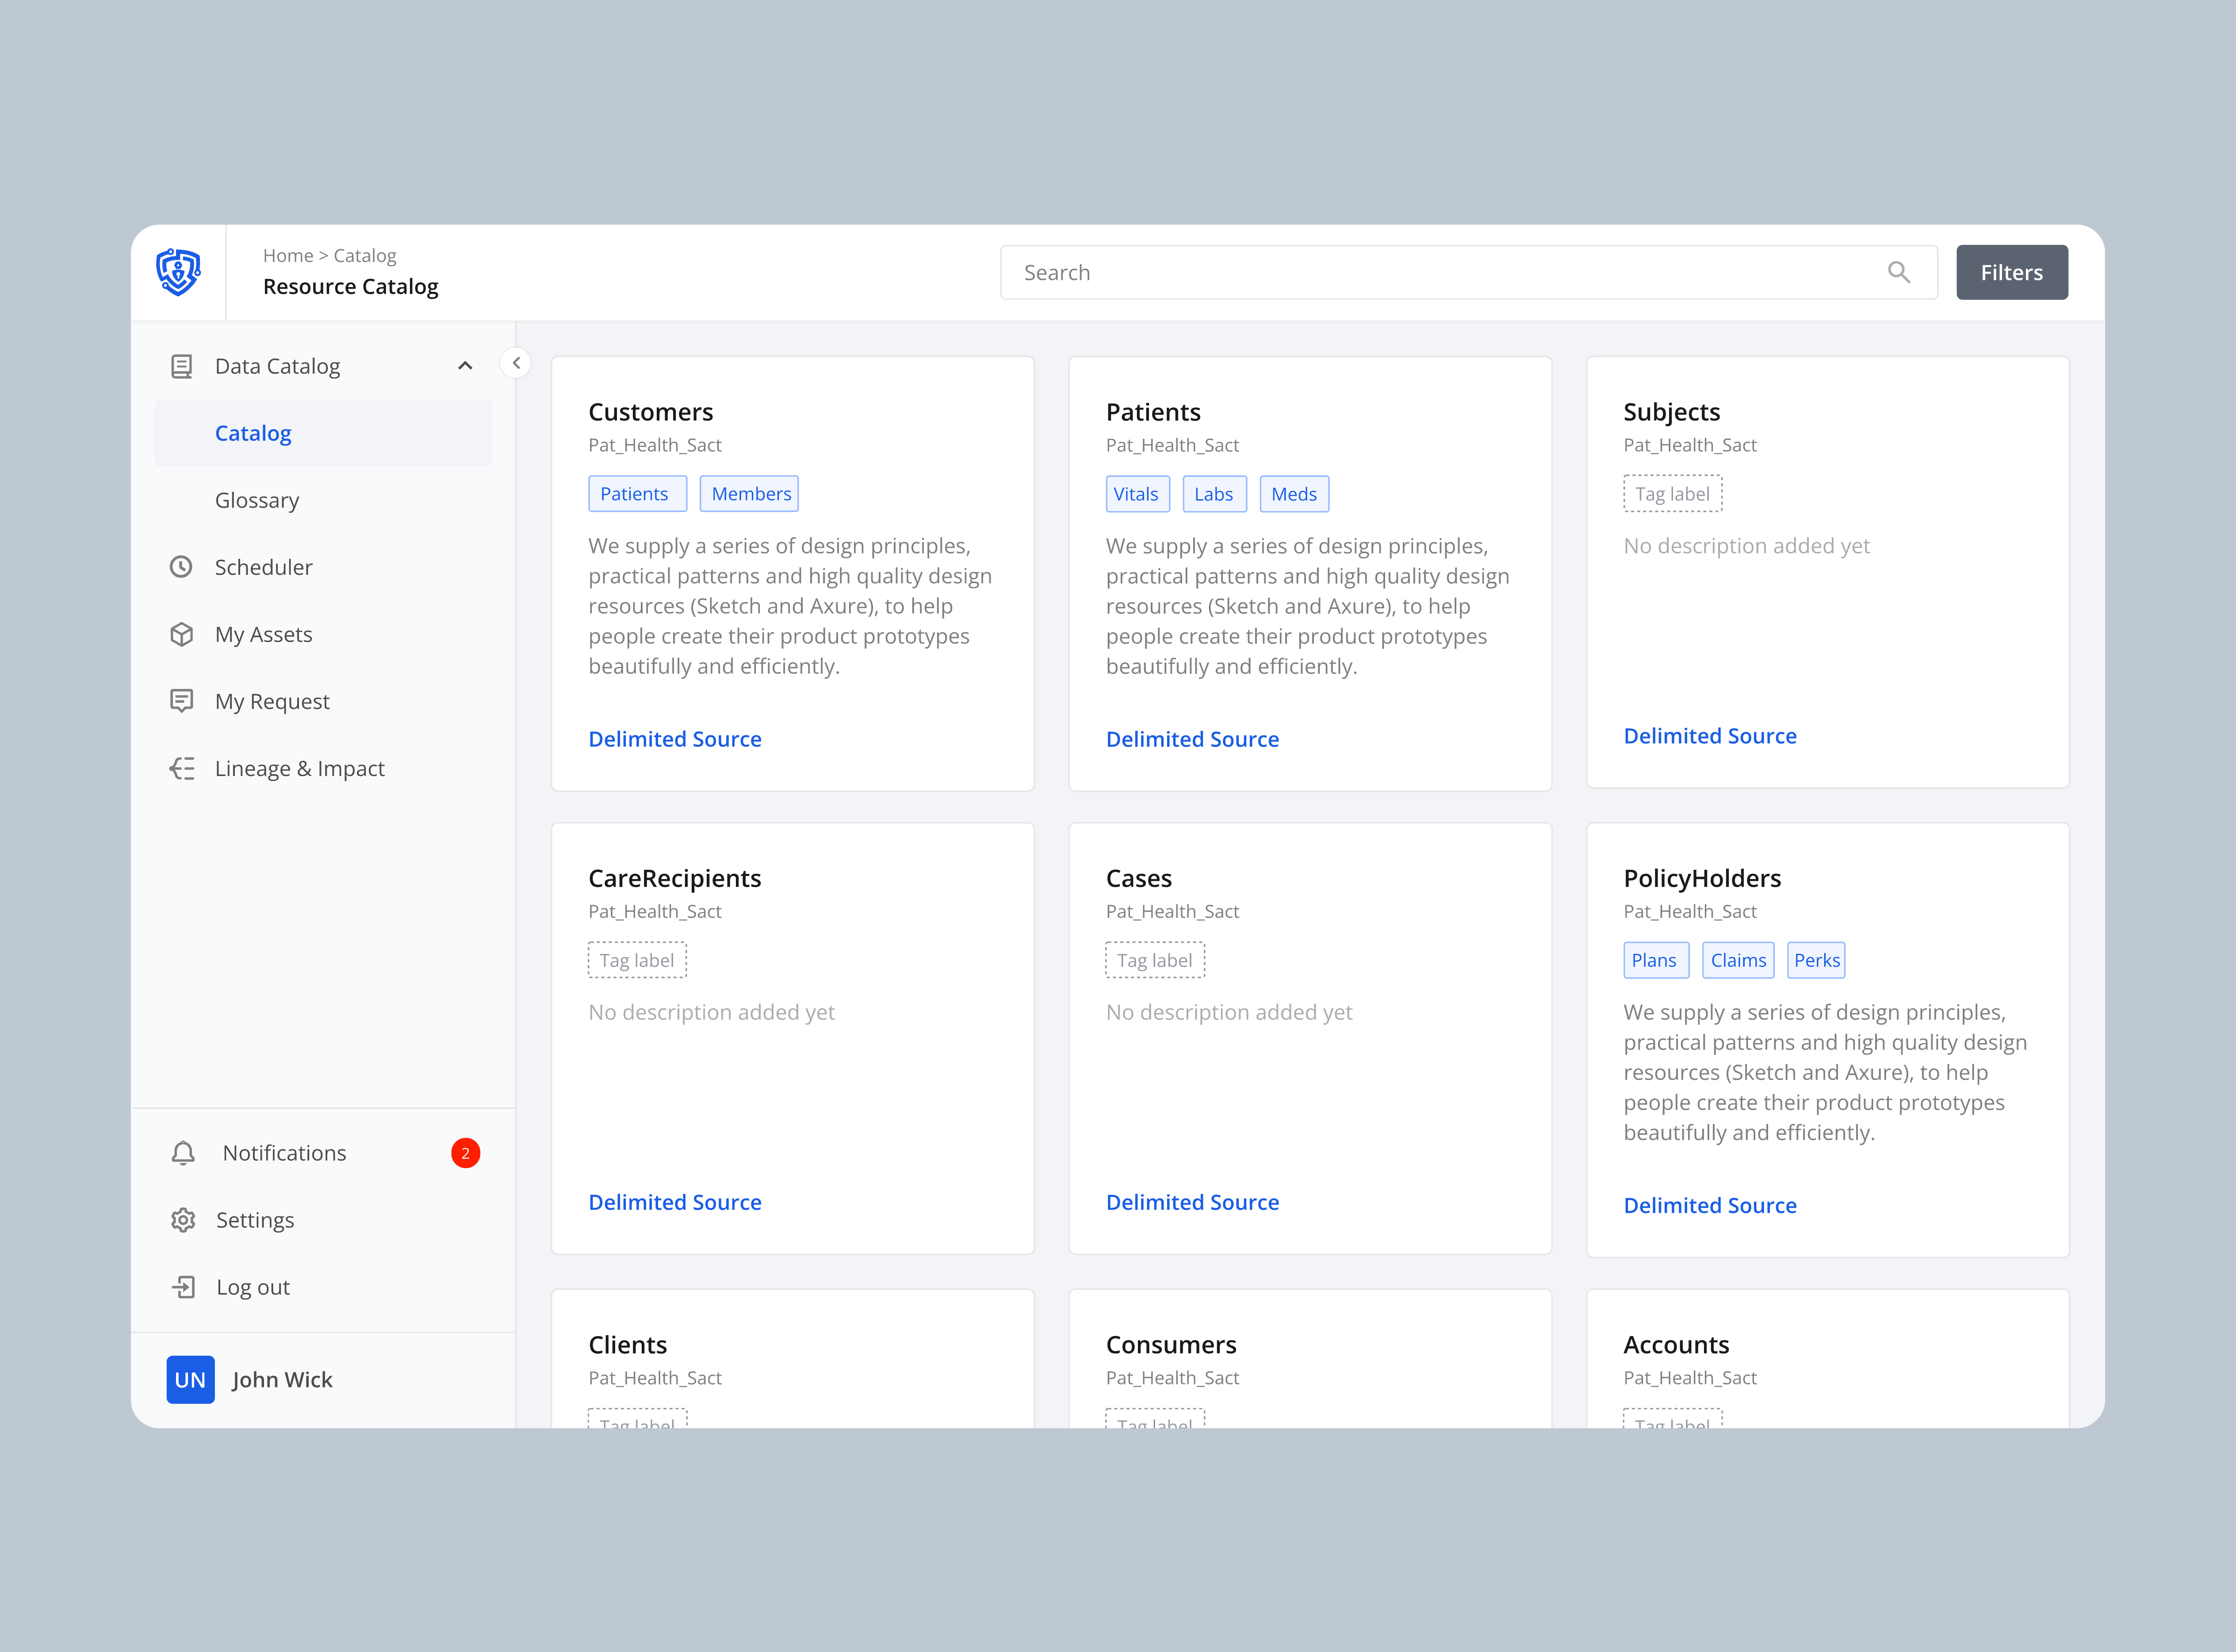Collapse the sidebar with arrow button
2236x1652 pixels.
516,363
